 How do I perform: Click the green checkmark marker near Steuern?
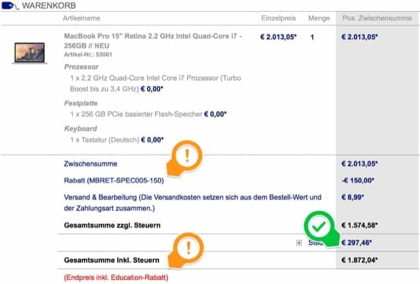click(322, 229)
